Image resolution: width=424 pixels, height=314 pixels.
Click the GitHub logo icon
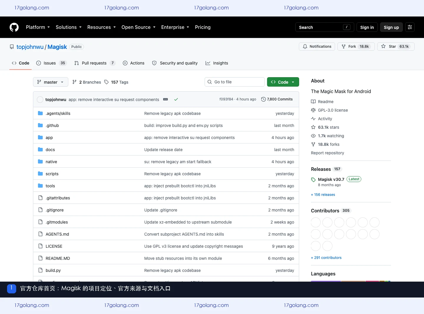pos(14,27)
